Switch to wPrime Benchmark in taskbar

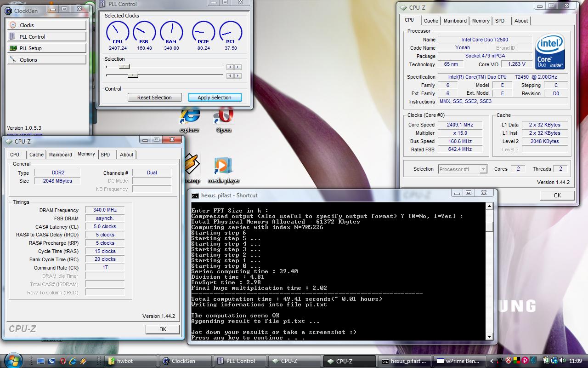pos(460,361)
